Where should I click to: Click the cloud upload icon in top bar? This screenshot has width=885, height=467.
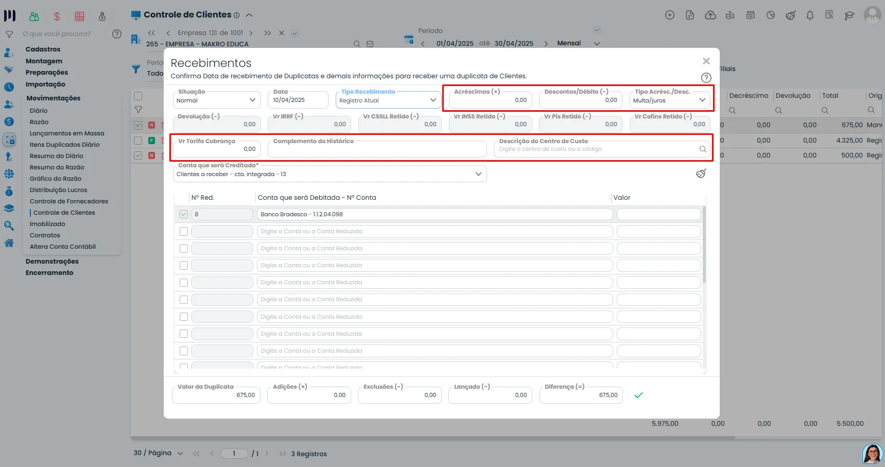pyautogui.click(x=710, y=15)
